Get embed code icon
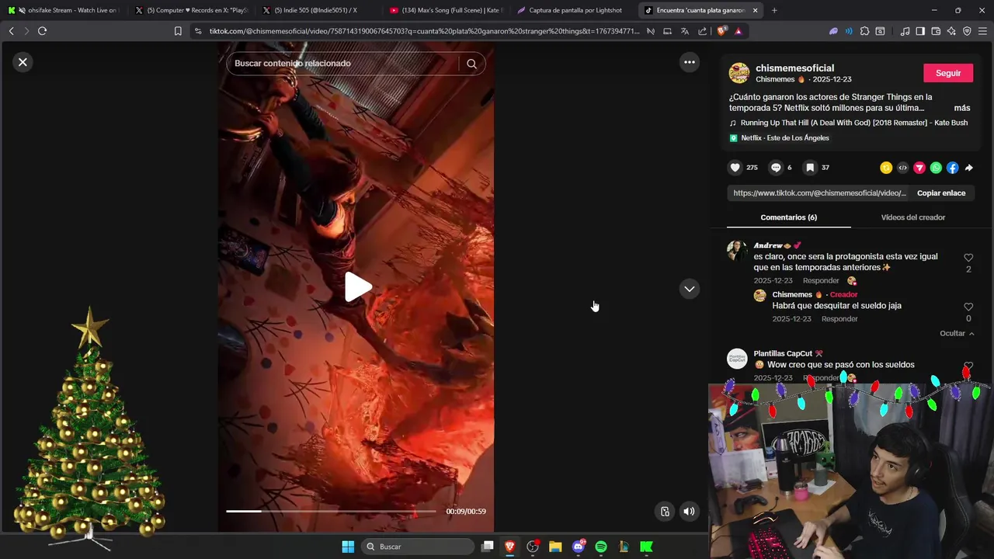The height and width of the screenshot is (559, 994). click(x=902, y=168)
